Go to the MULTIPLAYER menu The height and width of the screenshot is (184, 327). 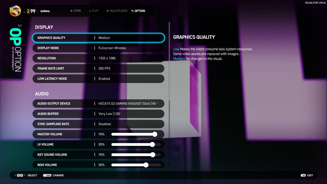(x=119, y=11)
